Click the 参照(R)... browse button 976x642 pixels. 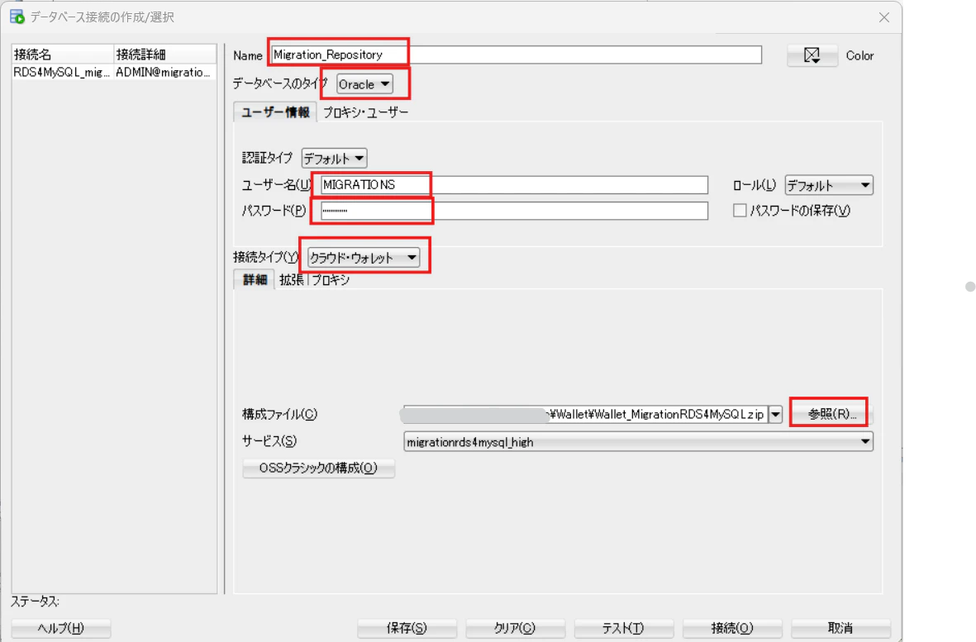point(832,414)
